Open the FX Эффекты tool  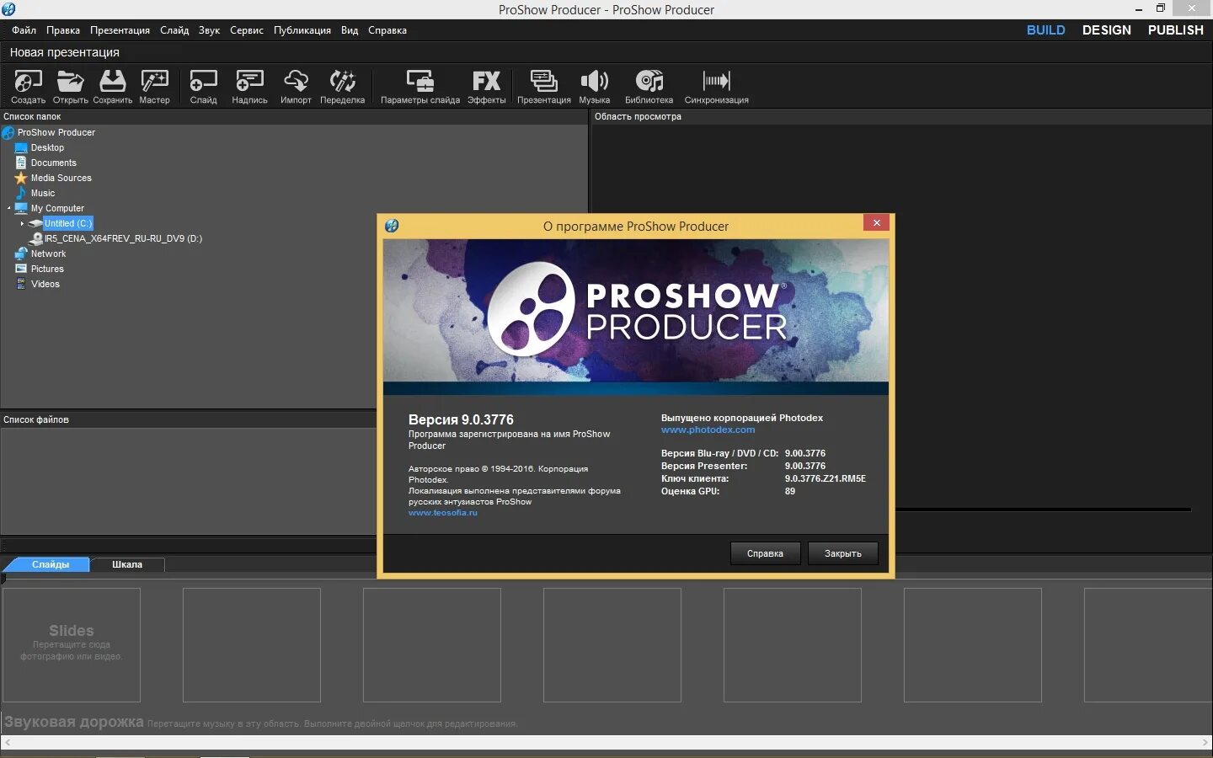point(487,87)
